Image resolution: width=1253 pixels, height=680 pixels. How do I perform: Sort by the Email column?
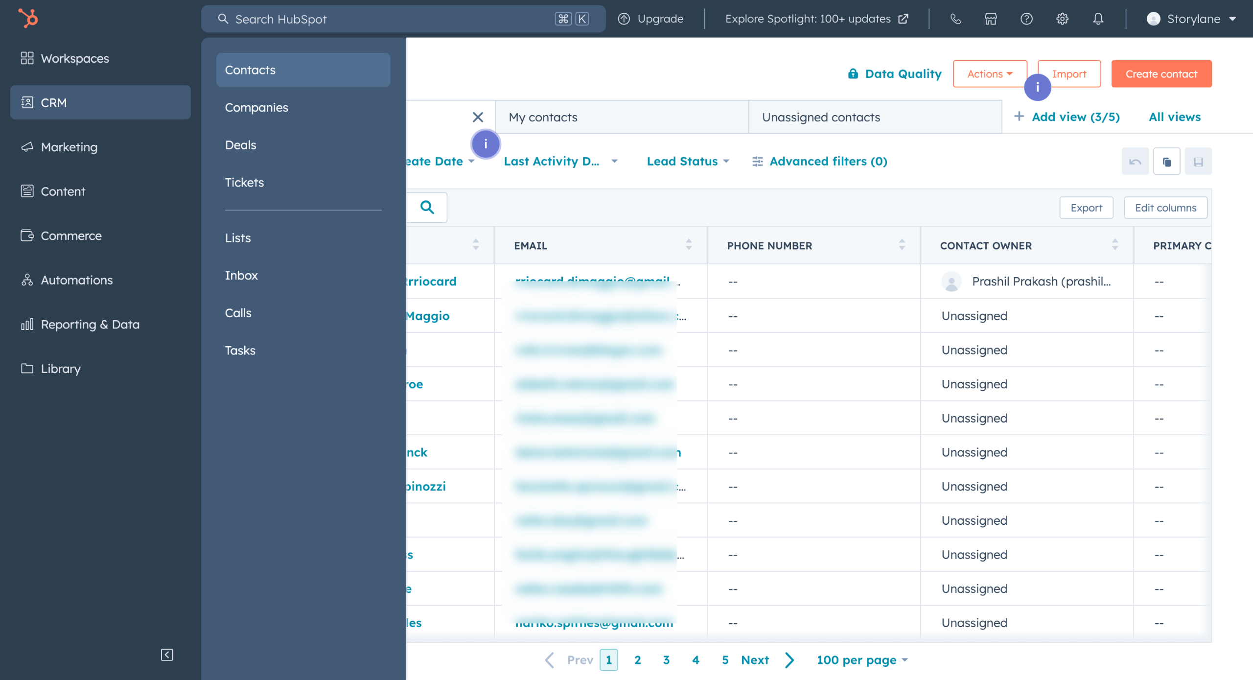pyautogui.click(x=689, y=245)
